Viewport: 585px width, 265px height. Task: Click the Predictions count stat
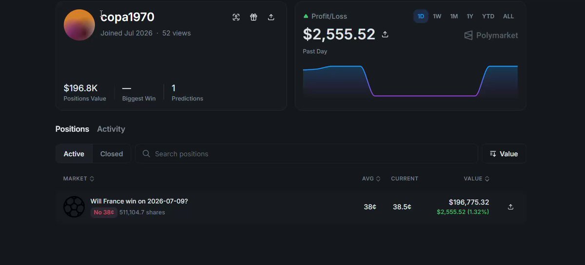click(x=187, y=93)
